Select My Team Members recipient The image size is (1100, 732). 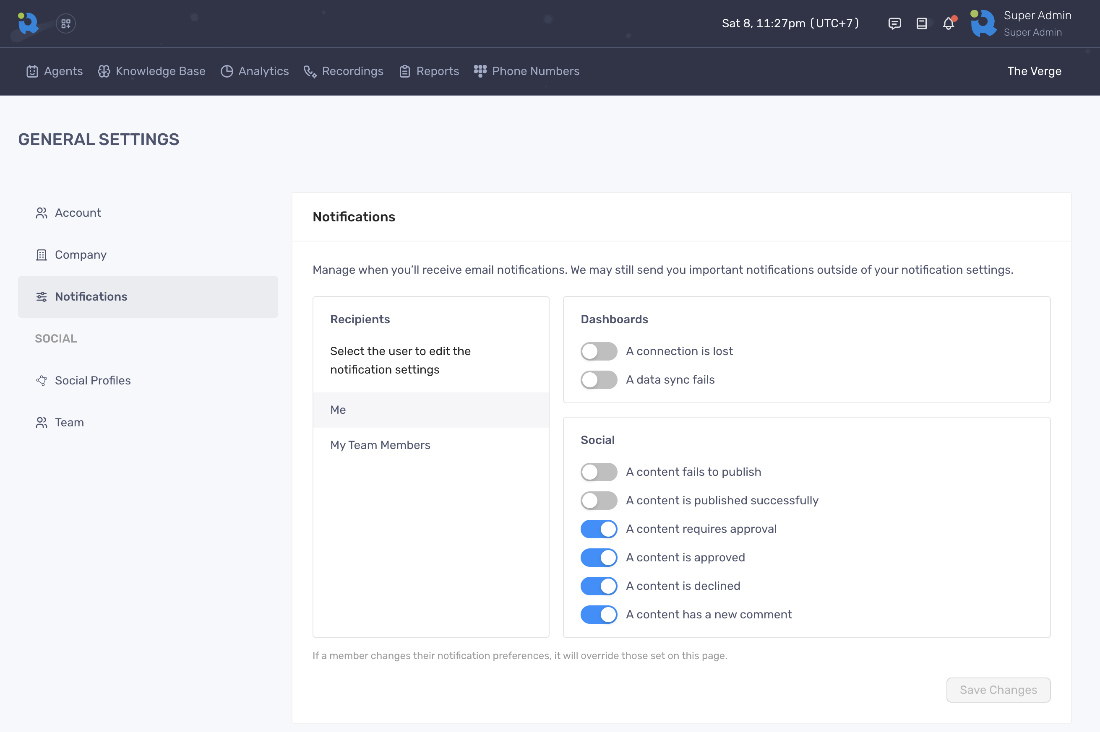point(380,445)
